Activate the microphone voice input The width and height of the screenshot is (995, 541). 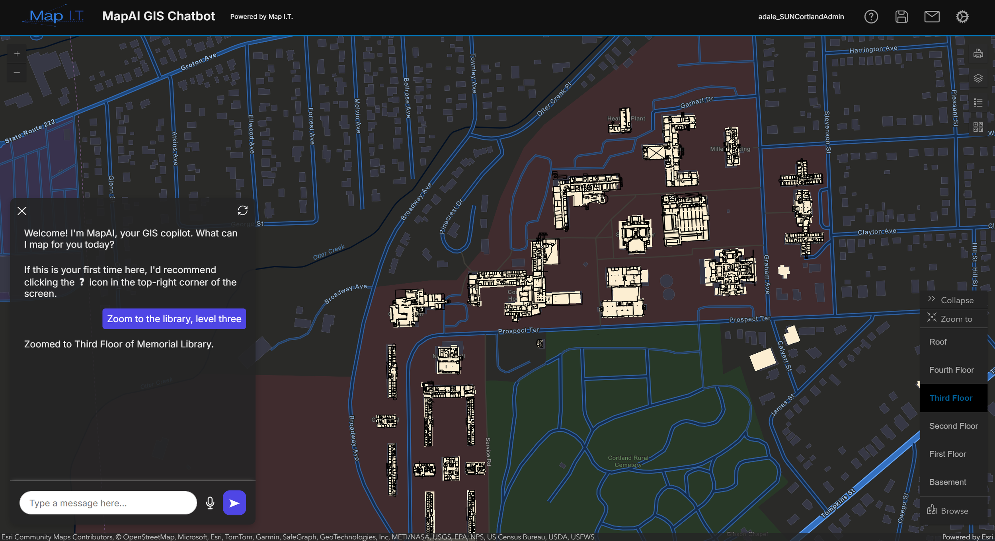tap(210, 503)
